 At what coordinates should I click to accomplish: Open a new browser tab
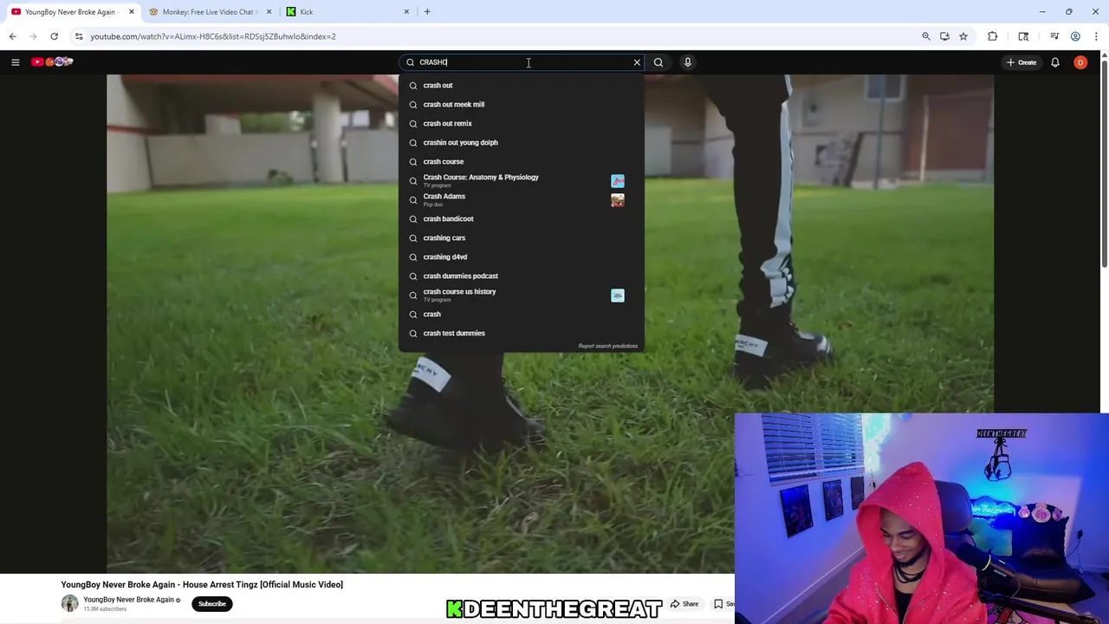click(427, 11)
